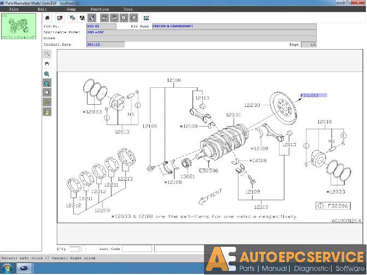Click the printer icon in the toolbar
This screenshot has height=275, width=367.
[47, 18]
